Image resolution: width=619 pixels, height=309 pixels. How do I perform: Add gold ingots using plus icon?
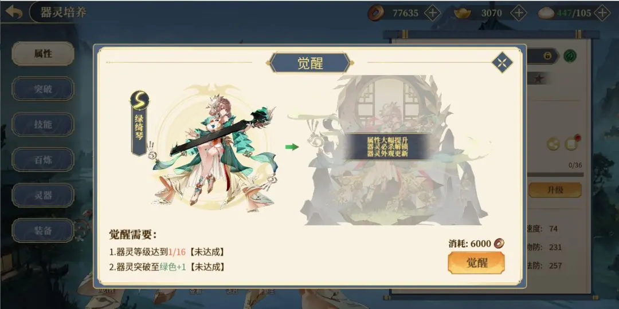(x=519, y=13)
